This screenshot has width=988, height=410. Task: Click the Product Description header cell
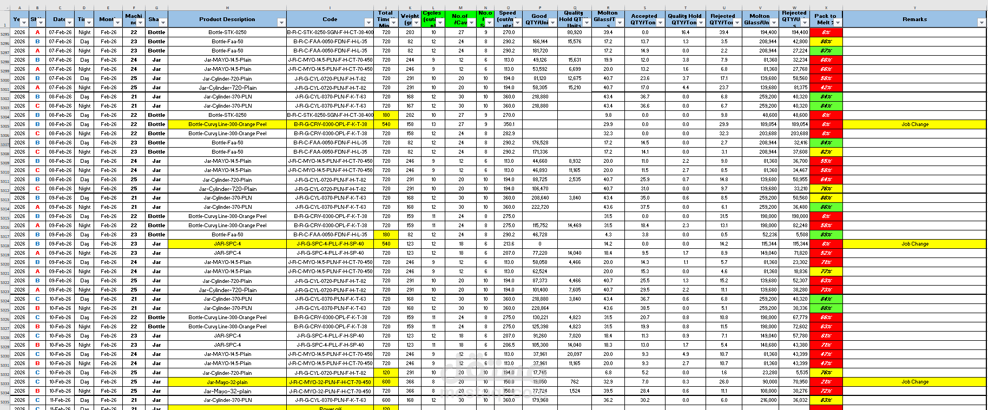pyautogui.click(x=227, y=19)
